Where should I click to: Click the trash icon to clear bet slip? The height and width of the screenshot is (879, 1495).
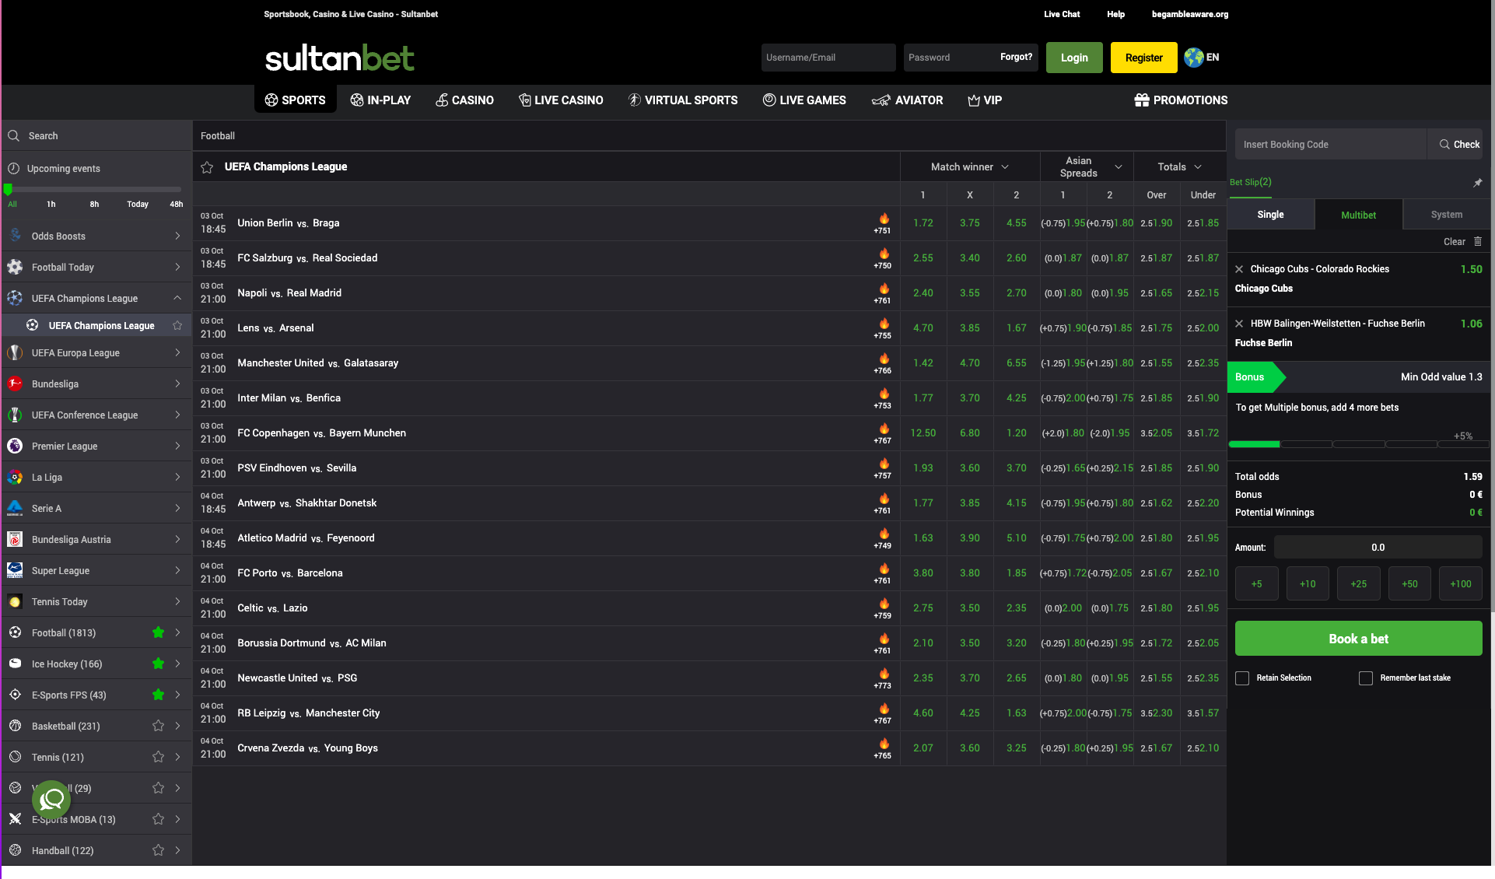tap(1478, 242)
